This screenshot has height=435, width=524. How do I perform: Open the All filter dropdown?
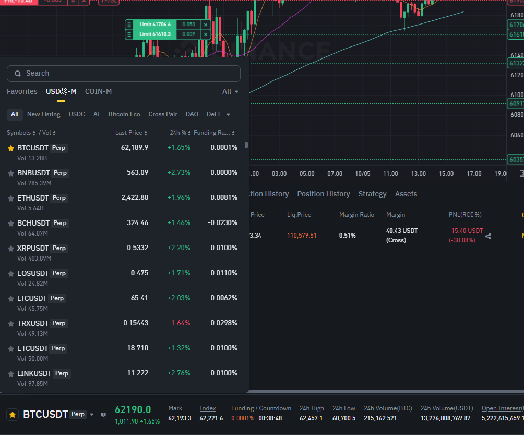[x=230, y=91]
